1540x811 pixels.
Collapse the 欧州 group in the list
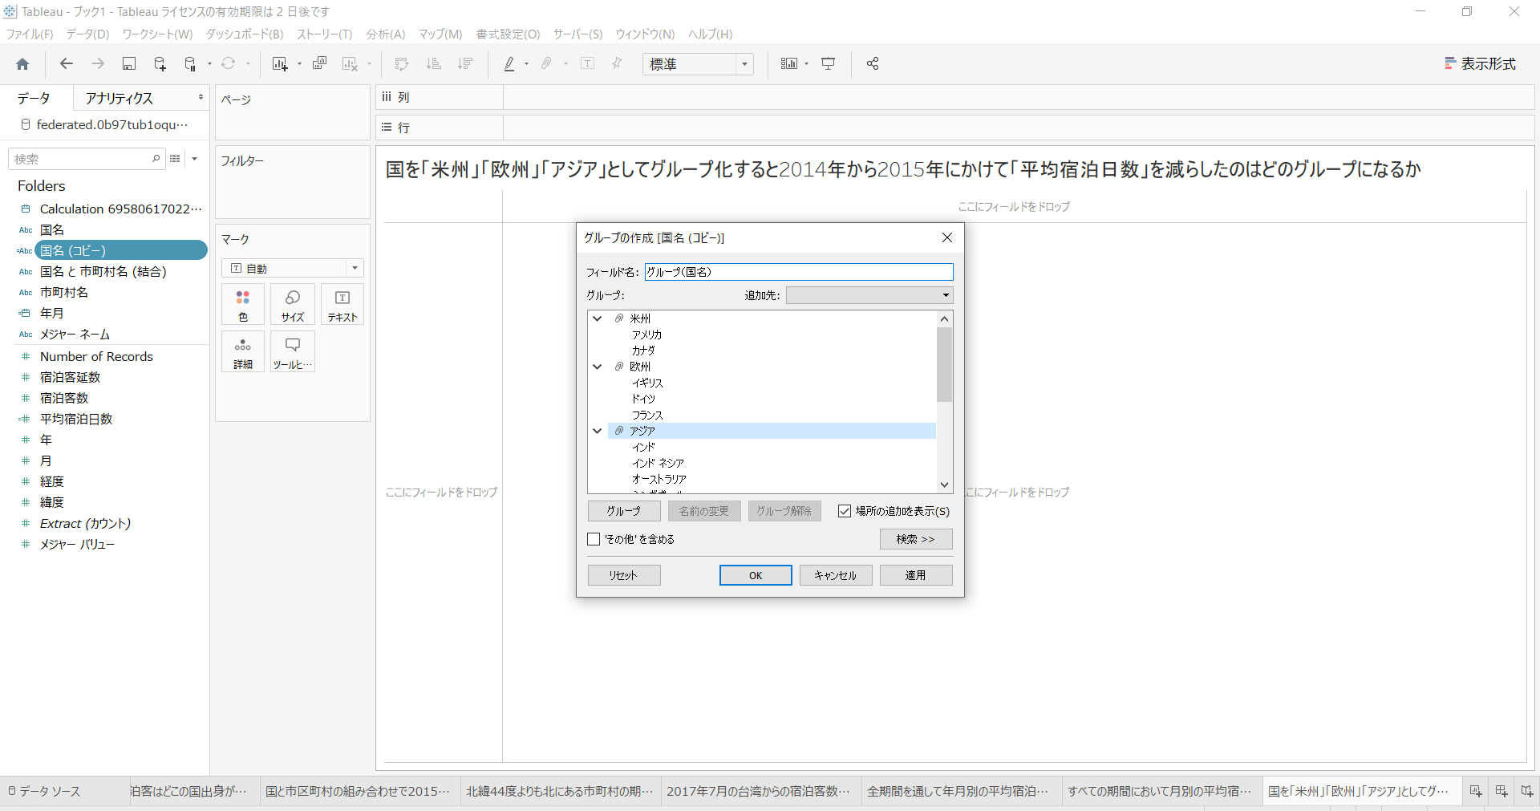[x=598, y=367]
